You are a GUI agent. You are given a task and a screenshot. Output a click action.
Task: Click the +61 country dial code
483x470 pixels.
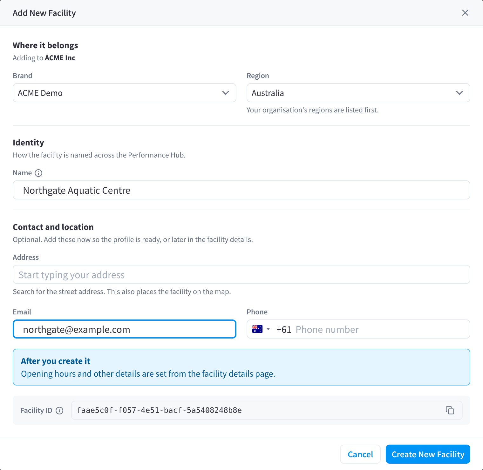pyautogui.click(x=284, y=330)
